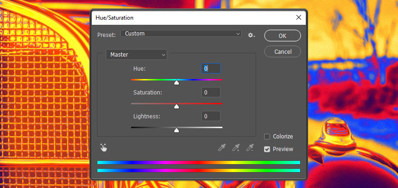Select the Add to Sample eyedropper

coord(236,148)
